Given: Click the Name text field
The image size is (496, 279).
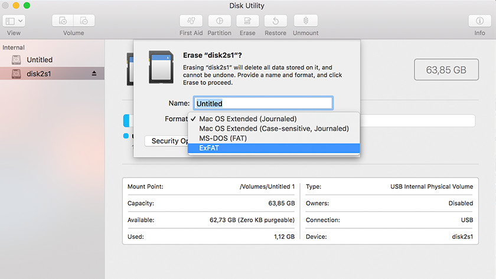Looking at the screenshot, I should 263,103.
